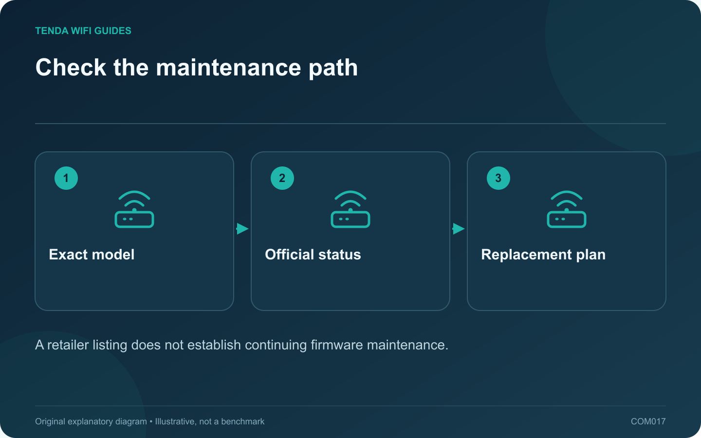The height and width of the screenshot is (438, 701).
Task: Select the Exact model card title
Action: coord(92,255)
